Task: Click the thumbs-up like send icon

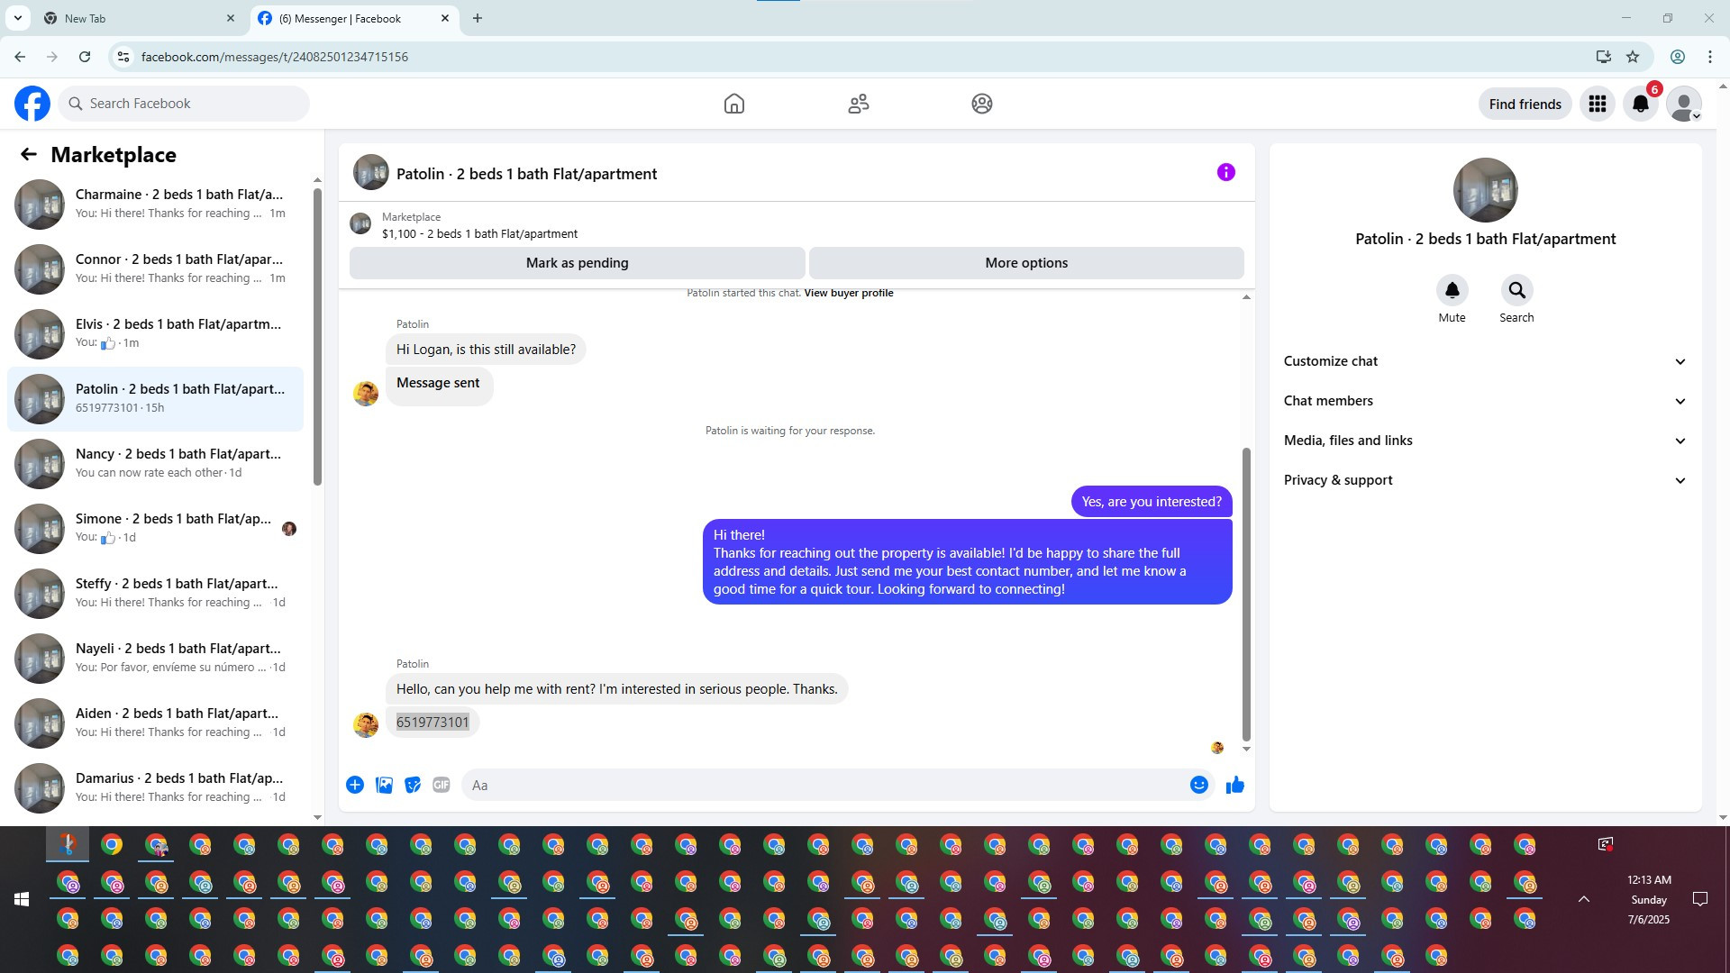Action: pos(1234,785)
